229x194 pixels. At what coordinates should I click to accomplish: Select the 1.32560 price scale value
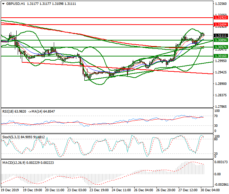pyautogui.click(x=221, y=4)
